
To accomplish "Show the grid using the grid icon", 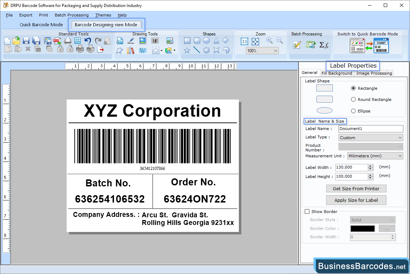I will tap(78, 41).
